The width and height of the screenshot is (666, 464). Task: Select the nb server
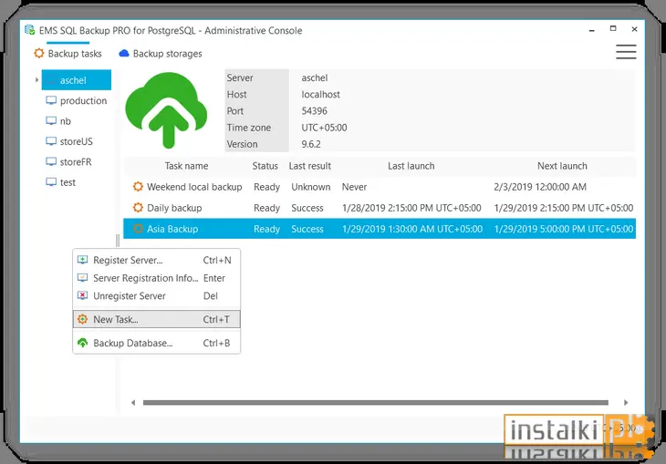tap(58, 121)
